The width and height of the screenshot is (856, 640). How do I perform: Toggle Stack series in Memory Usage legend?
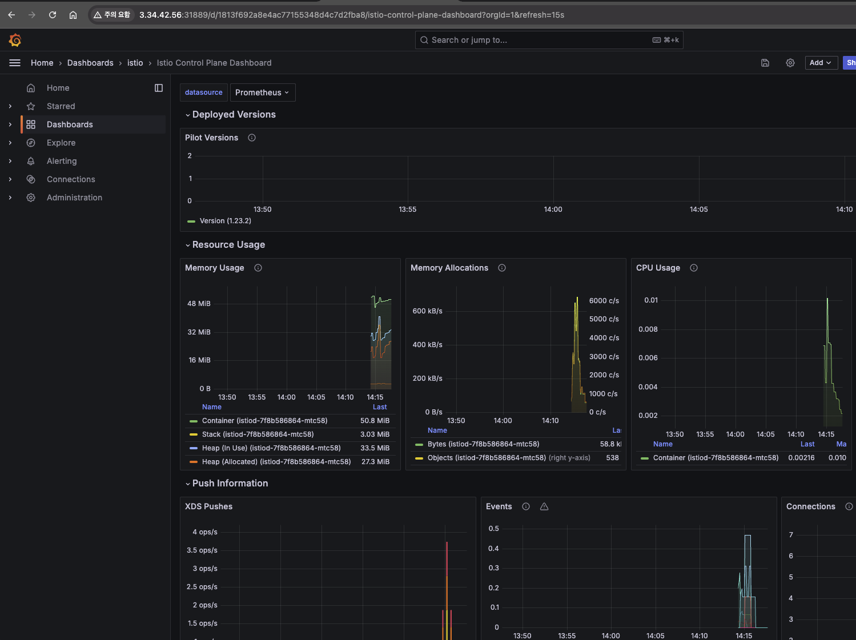pyautogui.click(x=258, y=434)
